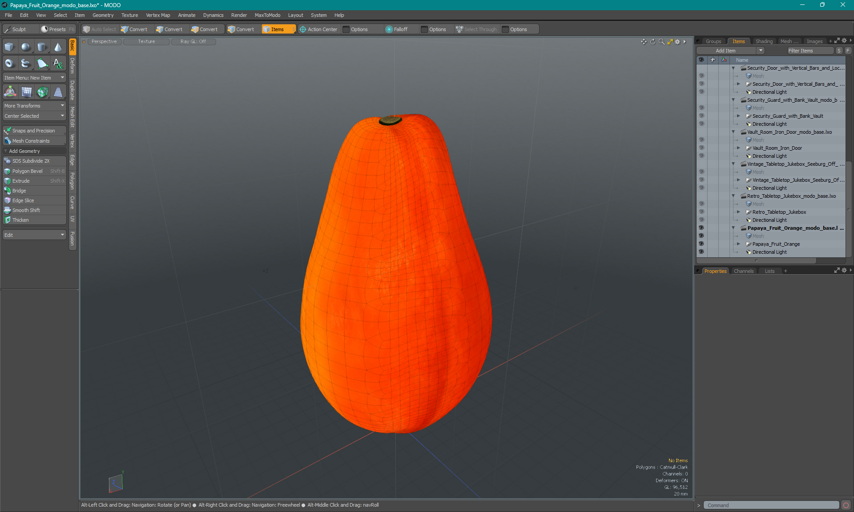Select the Pen polygon tool
Image resolution: width=854 pixels, height=512 pixels.
click(x=42, y=64)
